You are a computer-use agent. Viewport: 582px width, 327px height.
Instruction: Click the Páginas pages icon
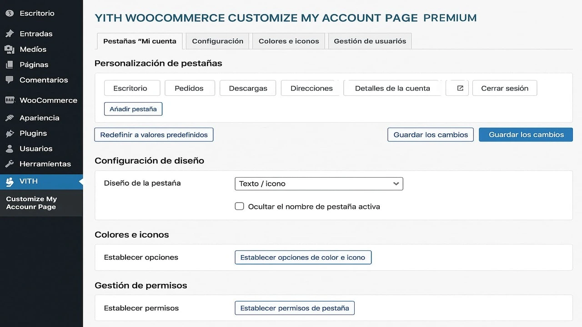9,64
